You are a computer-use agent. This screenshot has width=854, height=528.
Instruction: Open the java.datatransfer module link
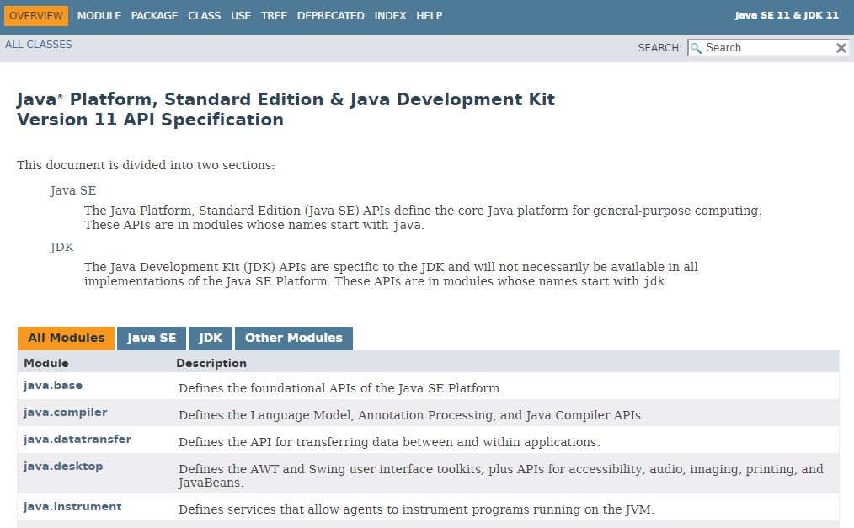(77, 440)
